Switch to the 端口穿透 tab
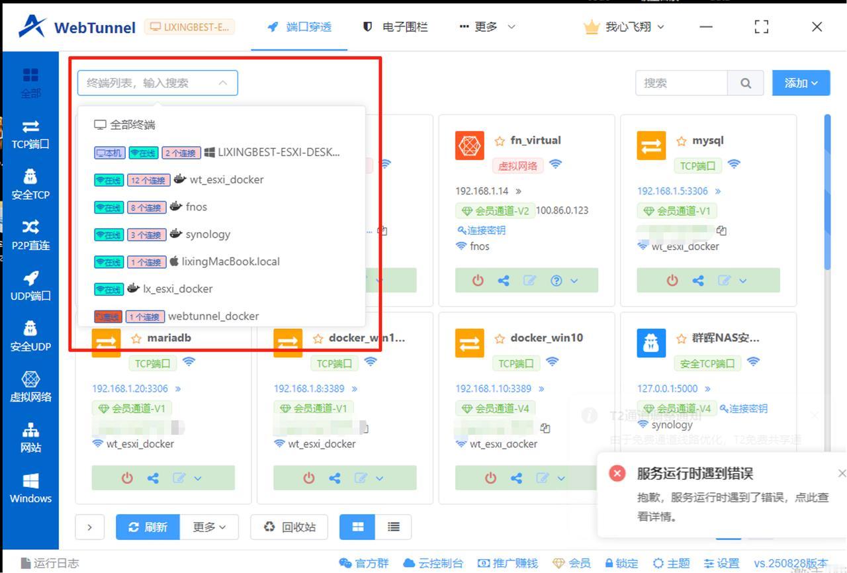The height and width of the screenshot is (573, 847). pyautogui.click(x=299, y=26)
